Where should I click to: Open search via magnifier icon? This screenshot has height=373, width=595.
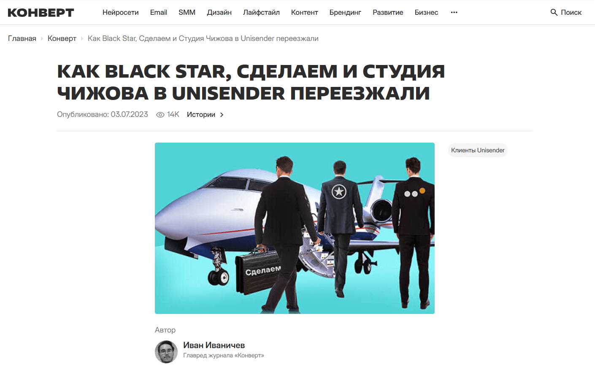554,12
